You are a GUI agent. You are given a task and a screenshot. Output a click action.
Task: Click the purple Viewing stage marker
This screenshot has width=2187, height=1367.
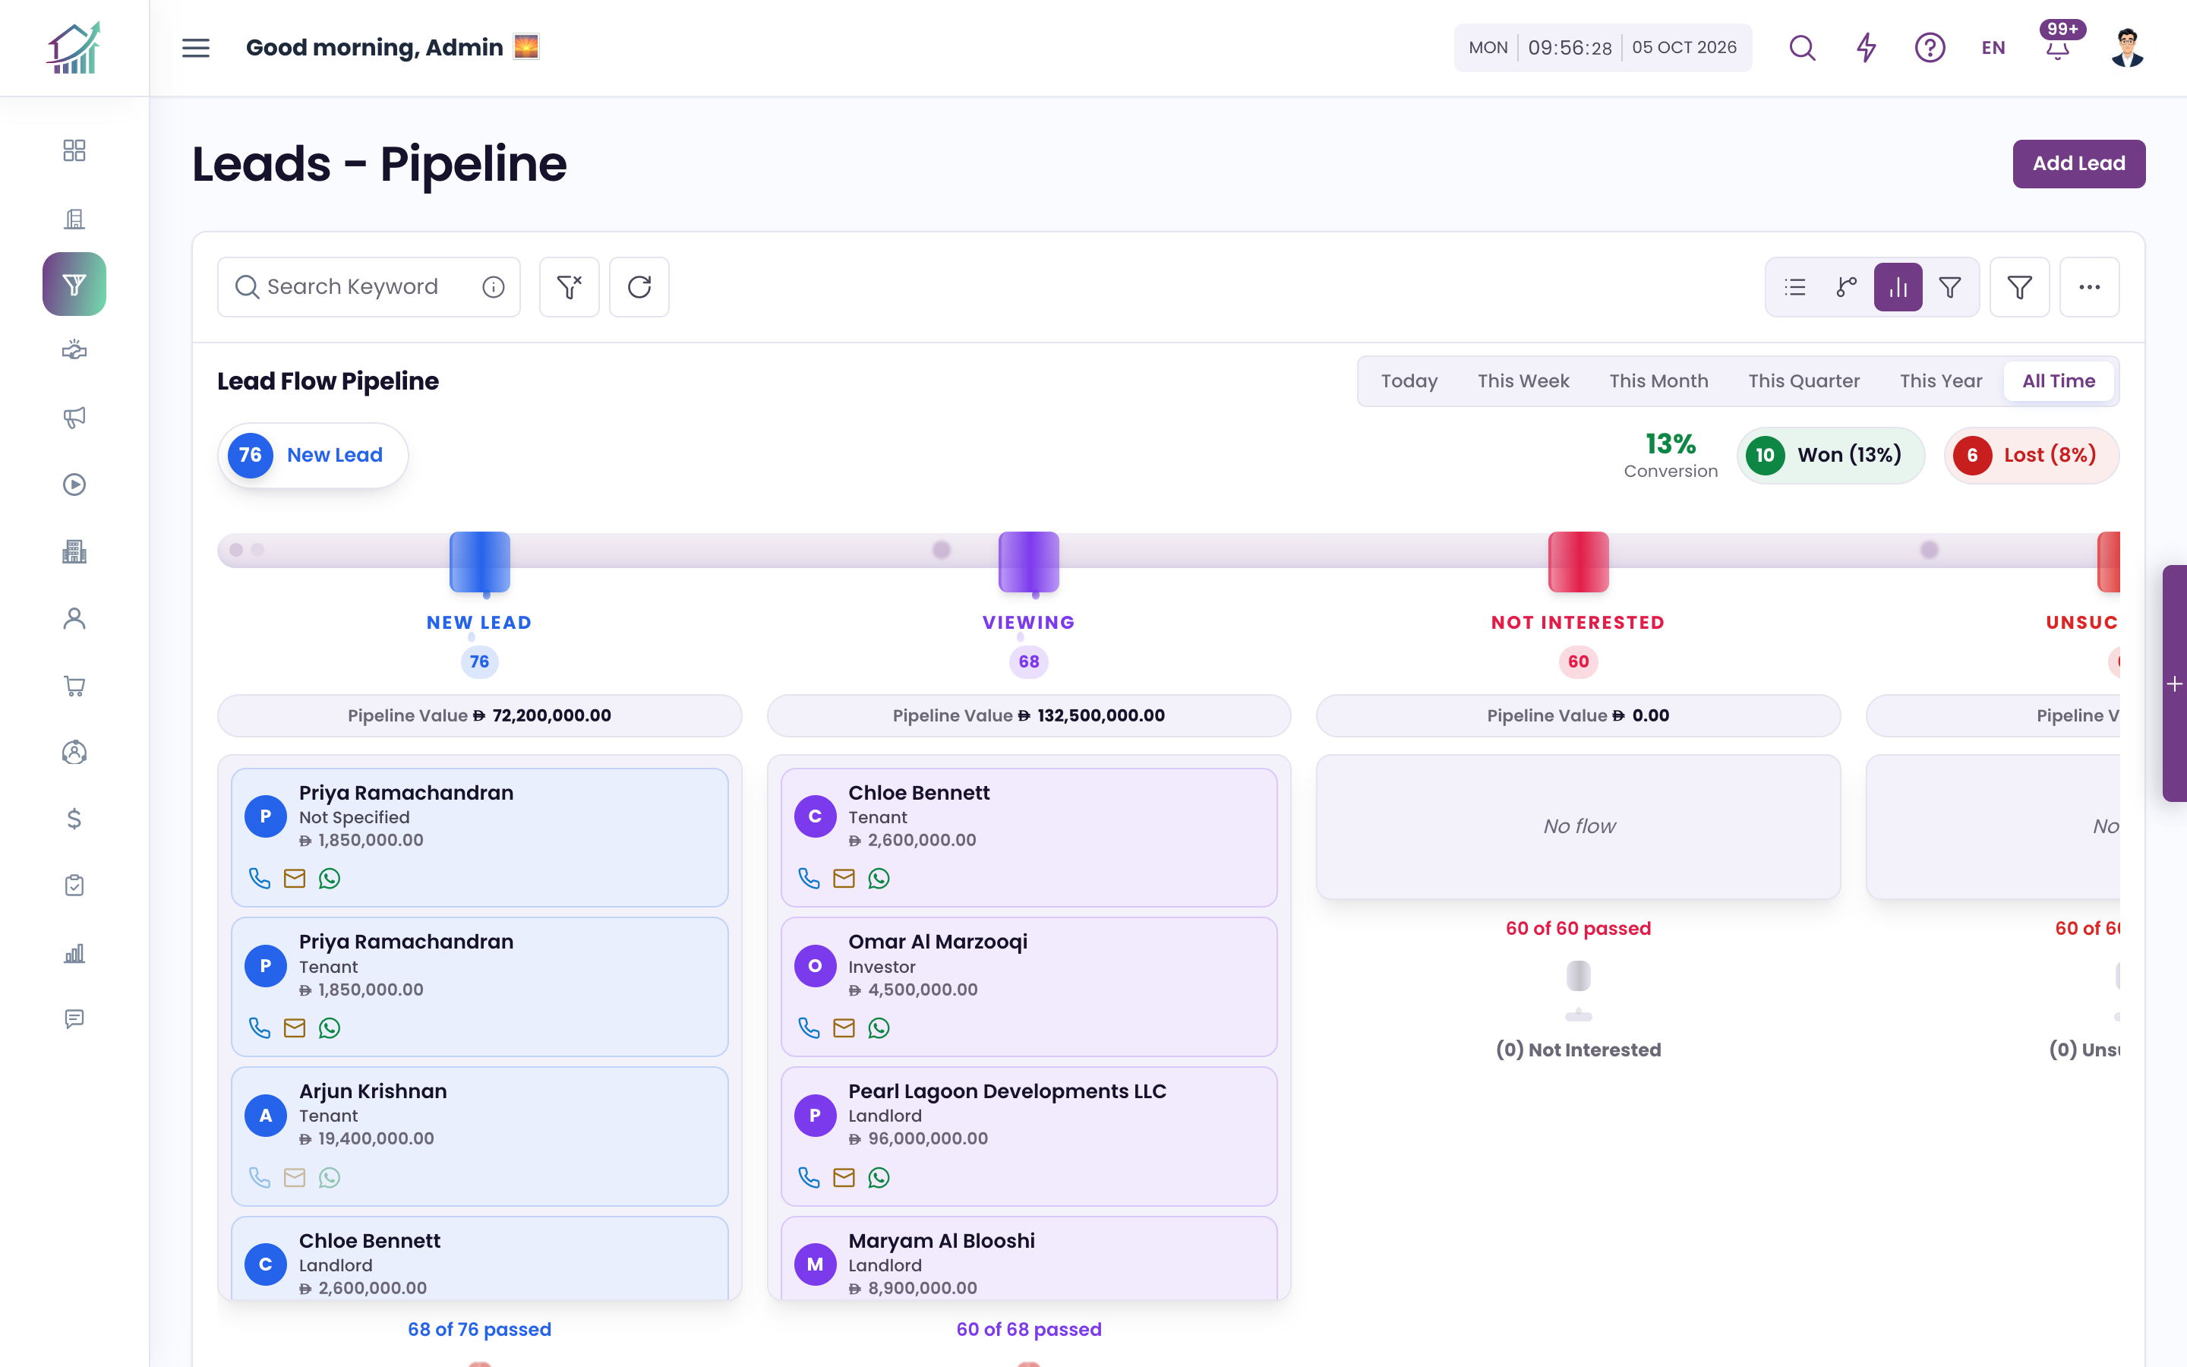(x=1028, y=561)
